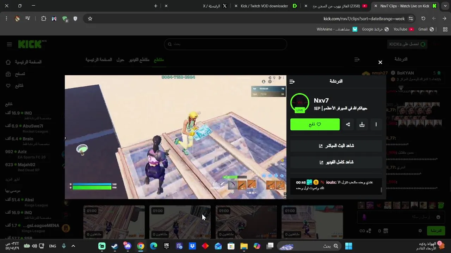Open the تصفح browse sidebar item

pos(16,74)
